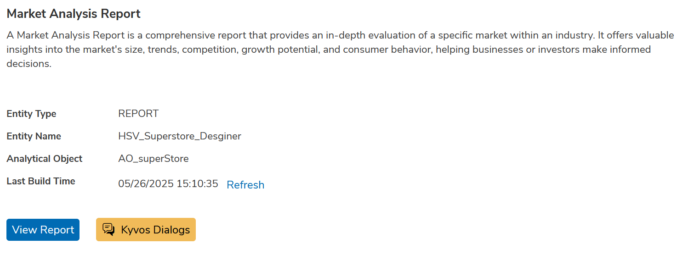Click the REPORT entity type value
Screen dimensions: 677x255
click(138, 114)
